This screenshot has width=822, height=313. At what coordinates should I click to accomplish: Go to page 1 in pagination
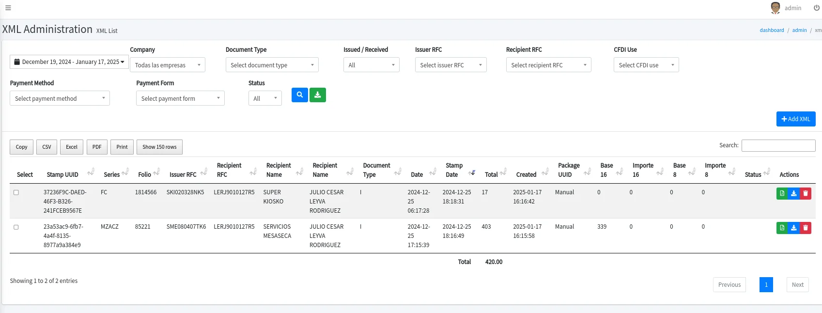click(x=766, y=284)
